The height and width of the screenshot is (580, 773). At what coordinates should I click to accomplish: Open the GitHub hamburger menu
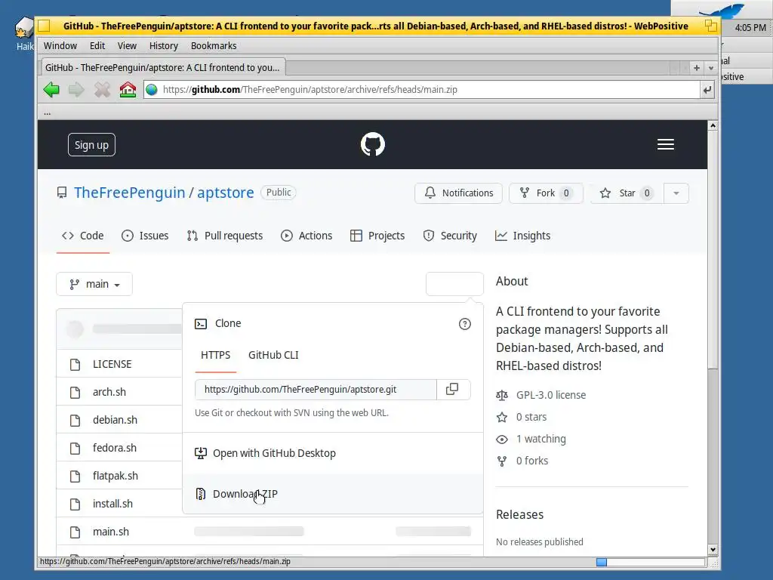tap(666, 144)
